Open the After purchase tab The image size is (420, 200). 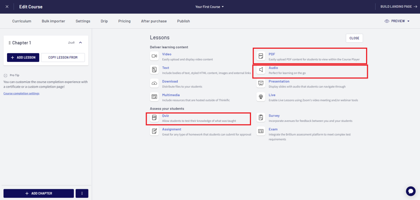coord(154,21)
